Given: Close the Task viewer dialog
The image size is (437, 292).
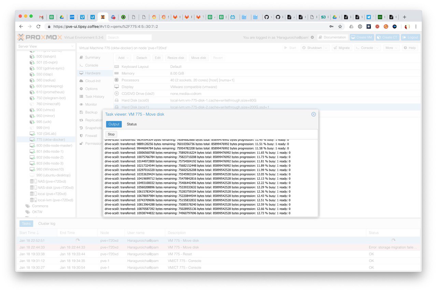Looking at the screenshot, I should [x=313, y=114].
